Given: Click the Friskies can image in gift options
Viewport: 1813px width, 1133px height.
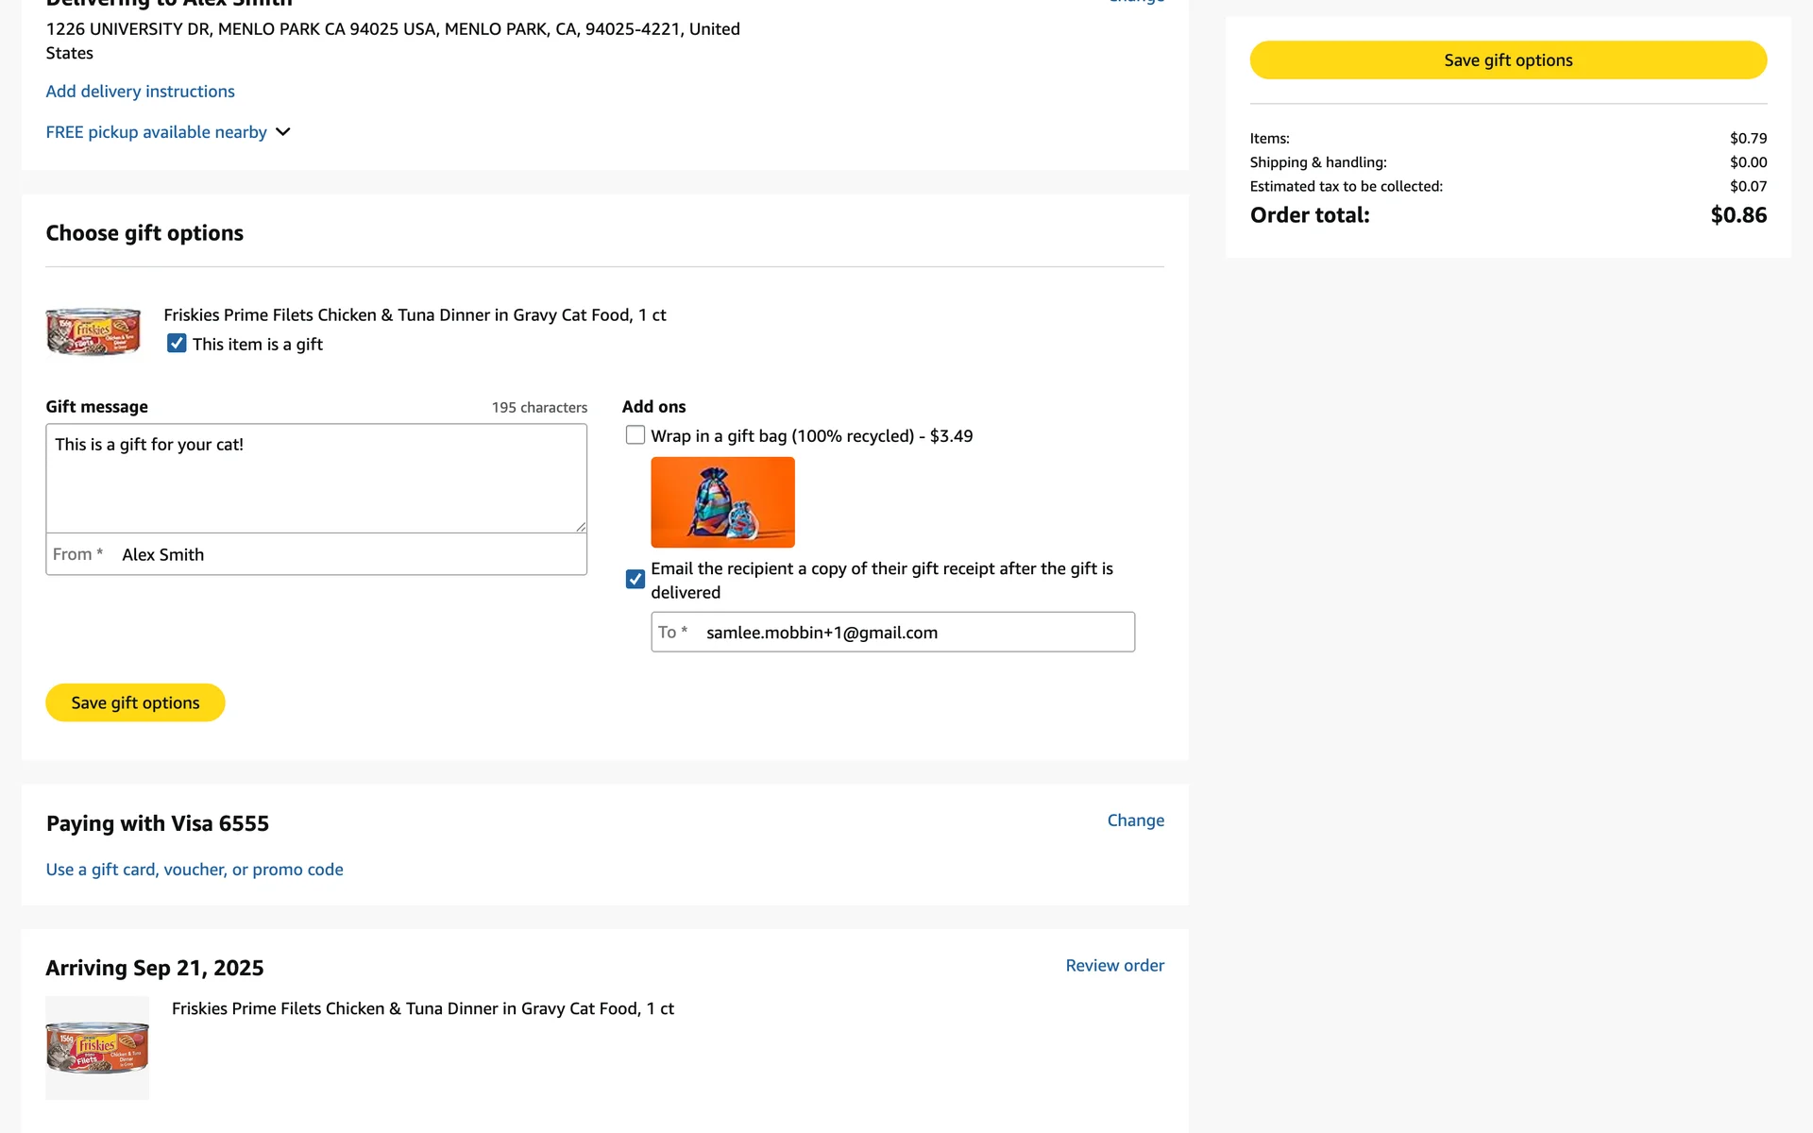Looking at the screenshot, I should [x=93, y=331].
